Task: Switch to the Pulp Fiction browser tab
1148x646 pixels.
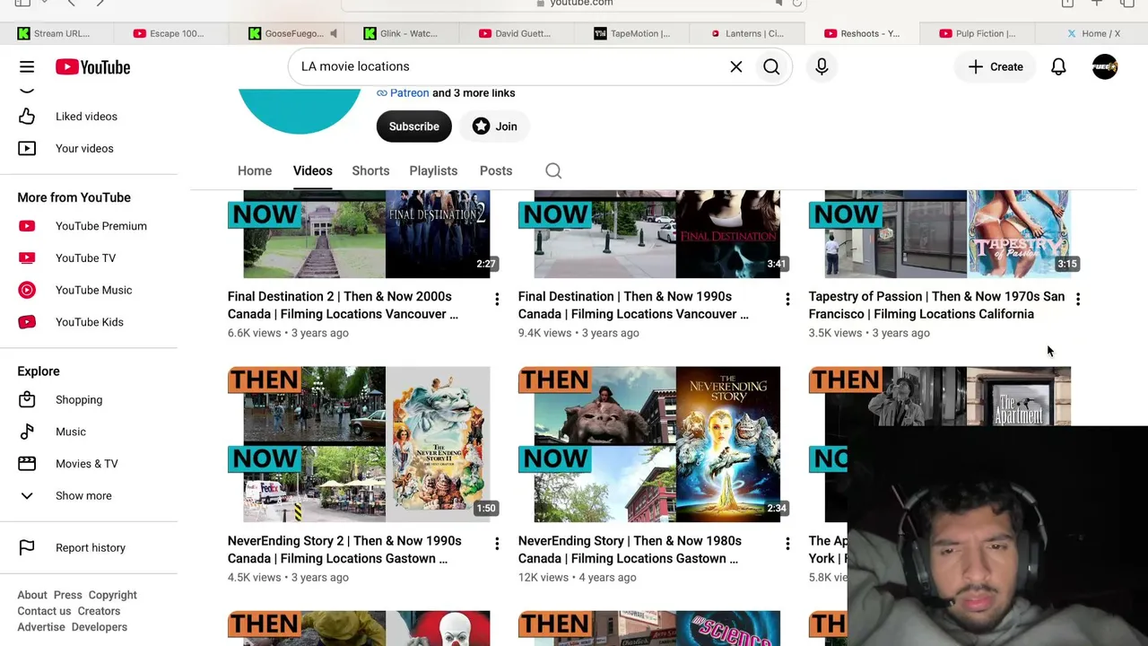Action: (x=976, y=33)
